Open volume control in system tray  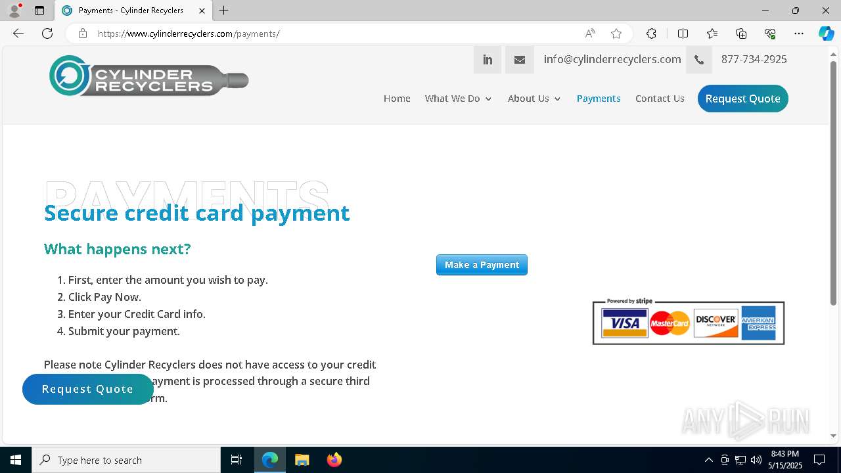(x=756, y=460)
